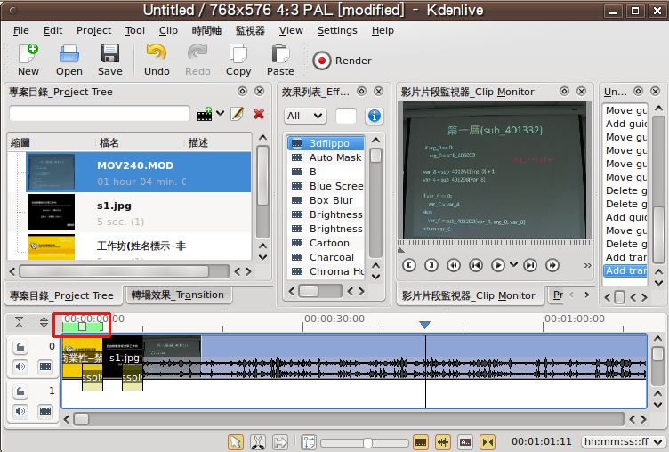Image resolution: width=669 pixels, height=452 pixels.
Task: Open the Settings menu
Action: 337,31
